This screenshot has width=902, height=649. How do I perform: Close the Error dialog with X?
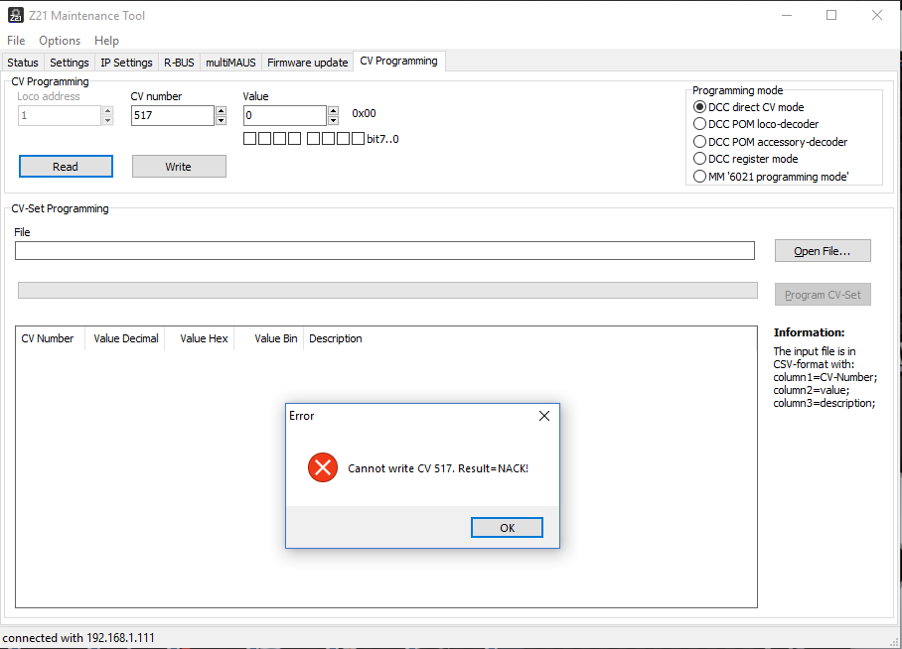point(543,416)
